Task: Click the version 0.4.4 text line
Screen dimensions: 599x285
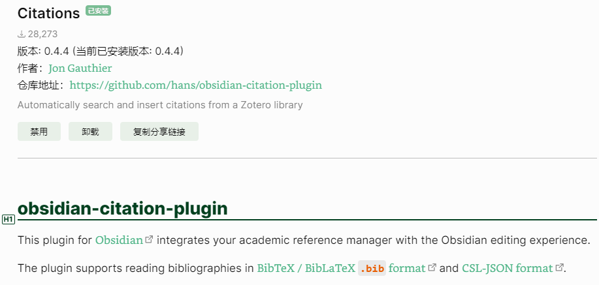Action: point(101,51)
